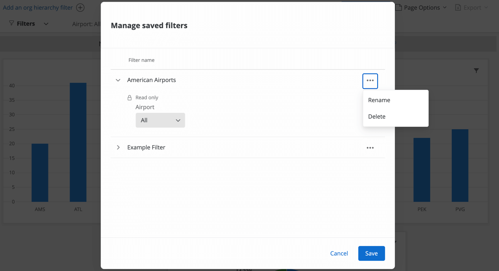The width and height of the screenshot is (499, 271).
Task: Click the funnel icon next to Filters
Action: (11, 23)
